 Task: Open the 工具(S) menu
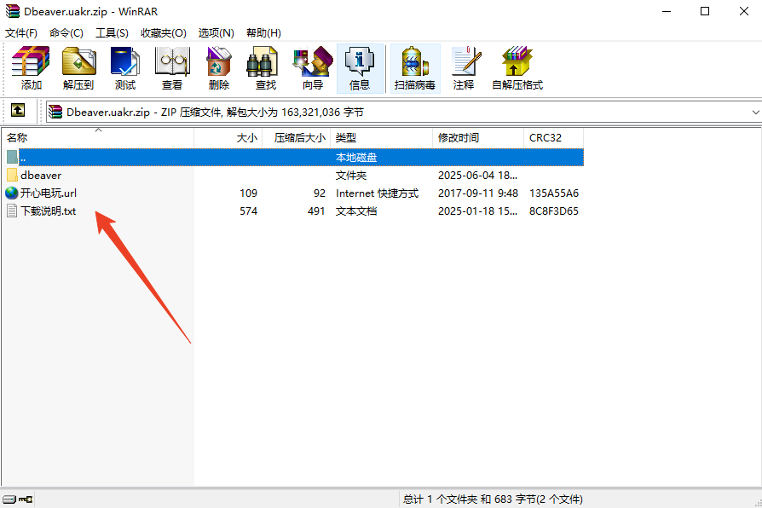coord(112,33)
